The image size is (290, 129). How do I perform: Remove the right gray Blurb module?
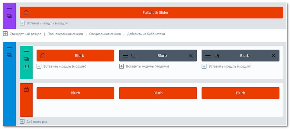point(273,56)
